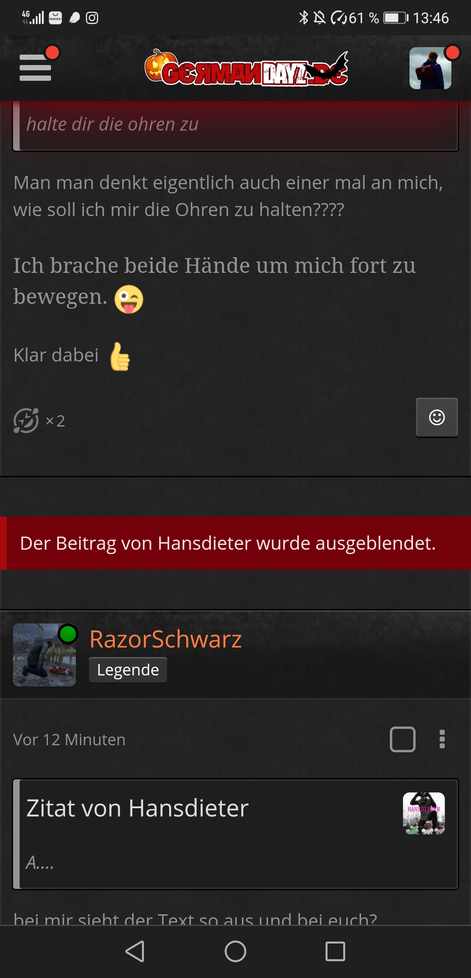Check the select-post checkbox
This screenshot has width=471, height=978.
pos(403,739)
